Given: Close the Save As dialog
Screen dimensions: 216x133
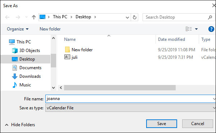Looking at the screenshot, I should pos(214,5).
